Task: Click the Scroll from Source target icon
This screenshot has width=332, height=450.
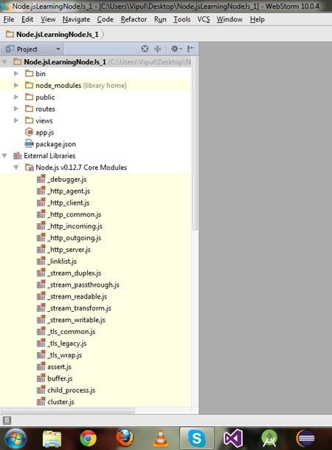Action: 145,49
